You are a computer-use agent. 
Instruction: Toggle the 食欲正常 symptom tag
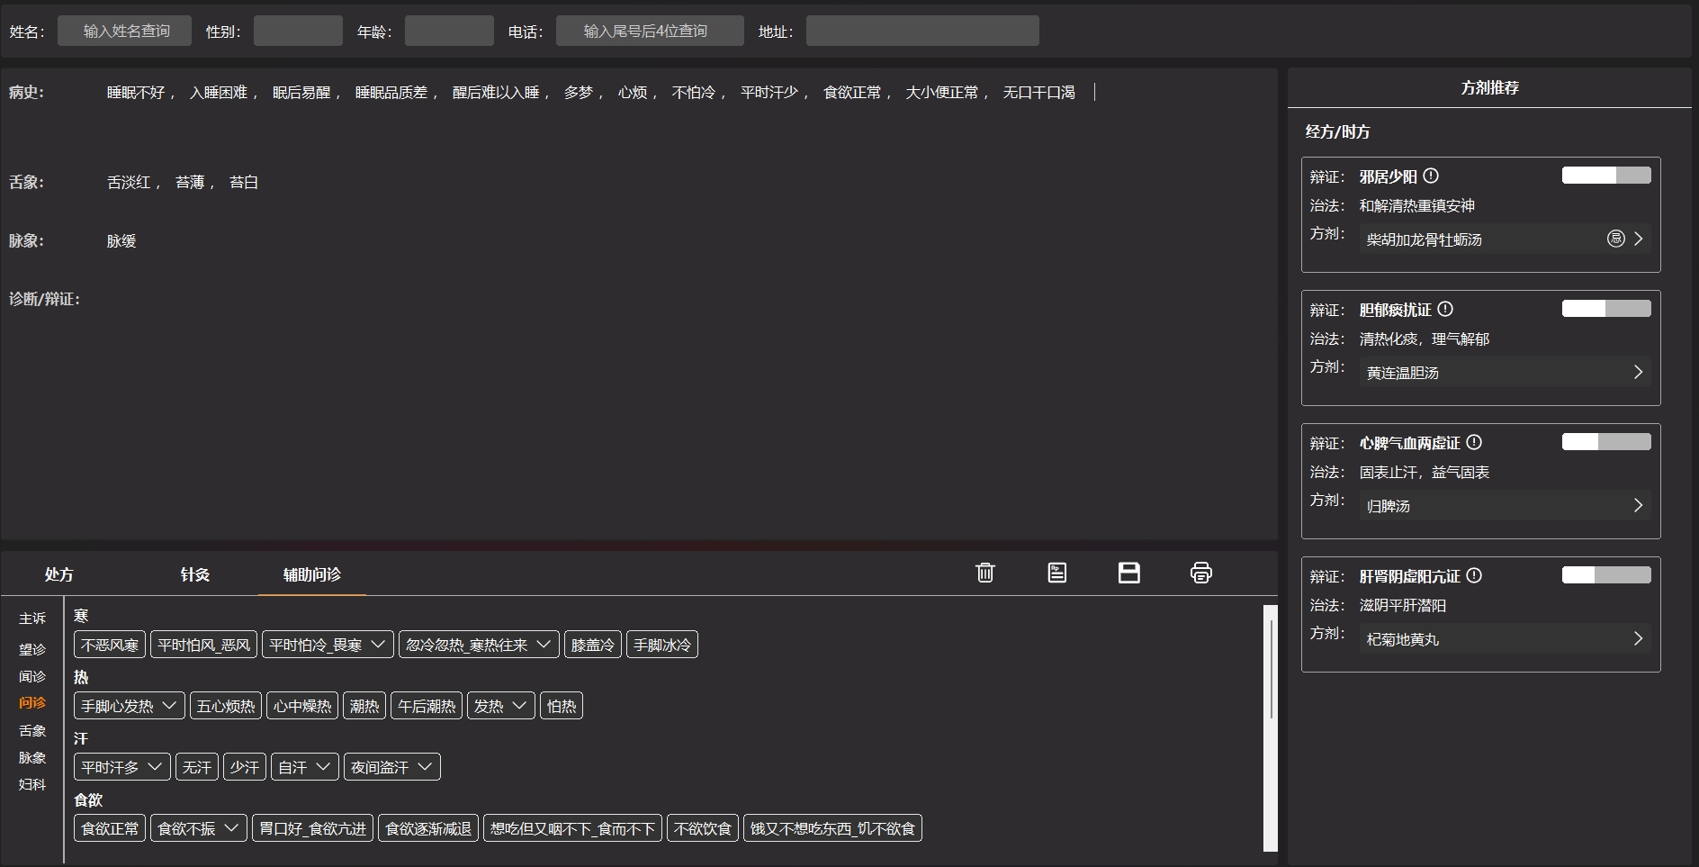coord(110,828)
